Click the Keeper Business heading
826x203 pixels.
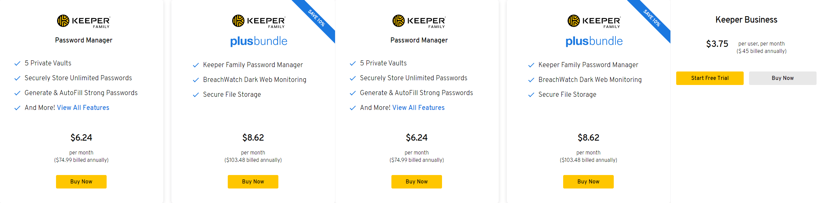746,20
